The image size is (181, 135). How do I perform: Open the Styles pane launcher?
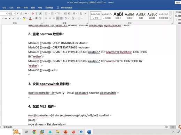click(x=172, y=23)
